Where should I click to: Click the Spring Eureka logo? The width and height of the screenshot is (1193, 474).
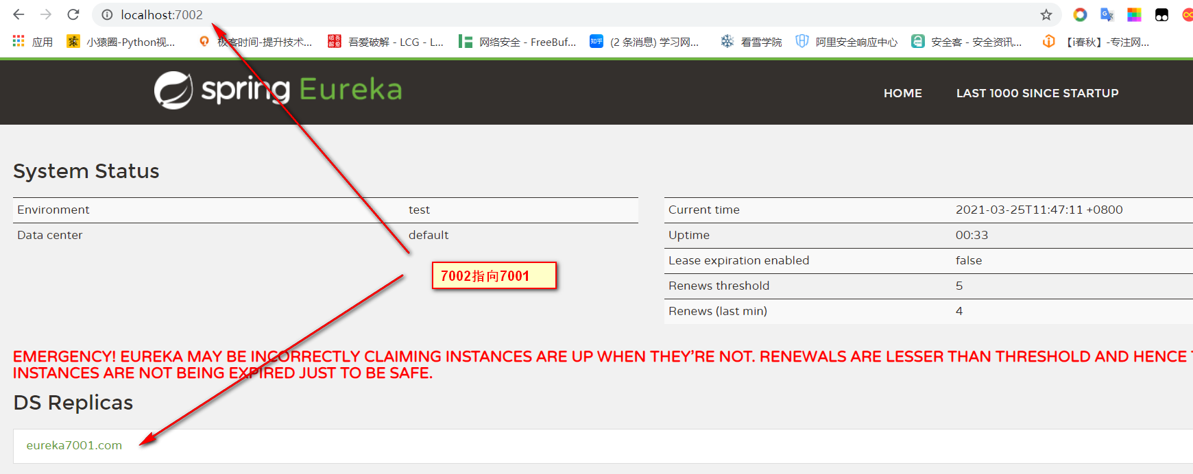point(278,90)
